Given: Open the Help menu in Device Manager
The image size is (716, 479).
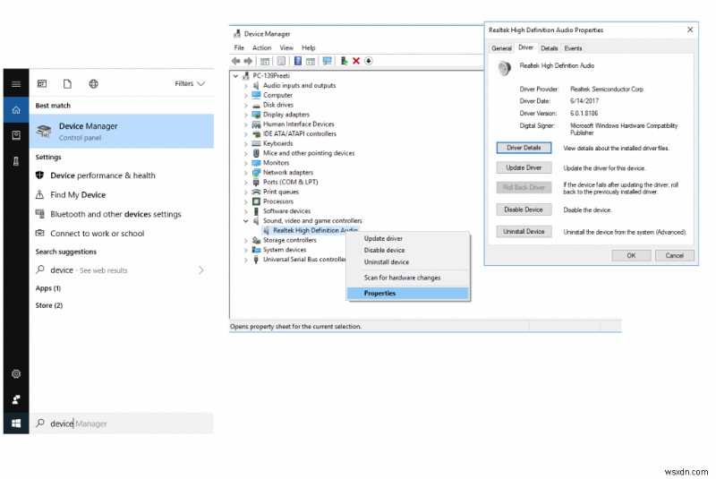Looking at the screenshot, I should (x=308, y=47).
